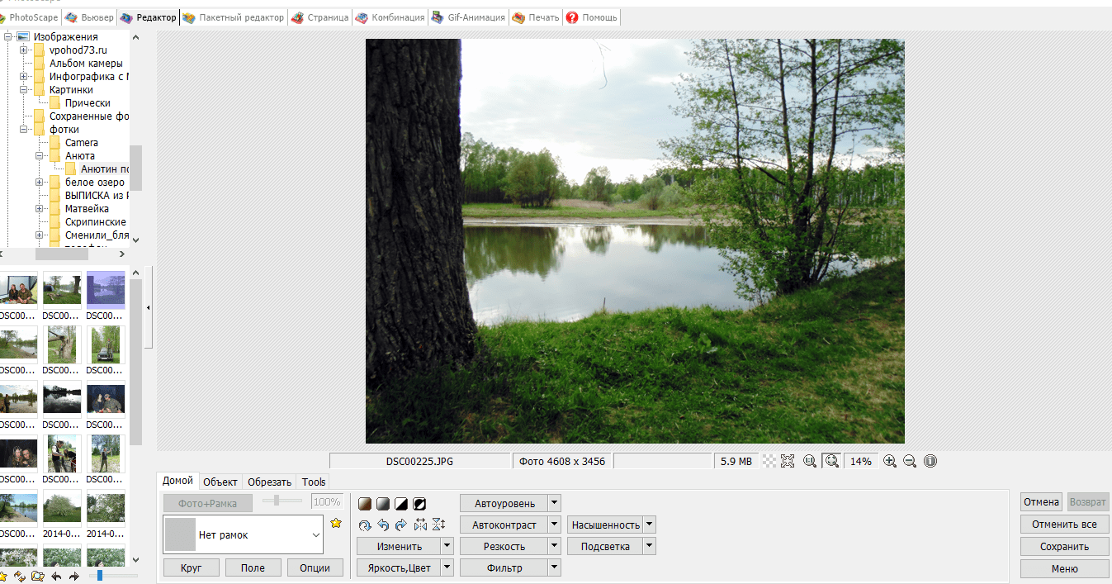Click the Круг button
Image resolution: width=1112 pixels, height=584 pixels.
coord(192,567)
